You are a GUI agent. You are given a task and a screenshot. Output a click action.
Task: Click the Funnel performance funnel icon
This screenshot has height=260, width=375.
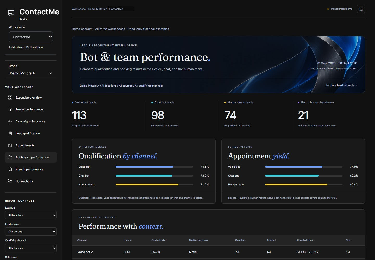click(x=10, y=109)
